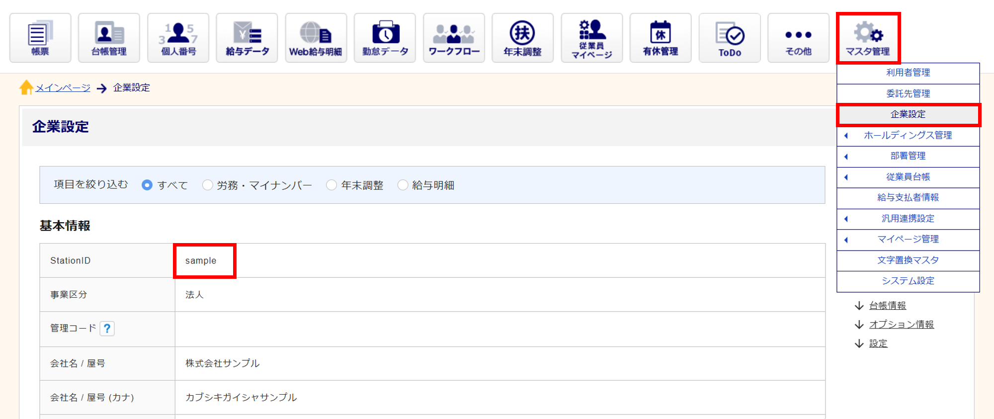Expand the マイページ管理 submenu arrow

pyautogui.click(x=846, y=240)
